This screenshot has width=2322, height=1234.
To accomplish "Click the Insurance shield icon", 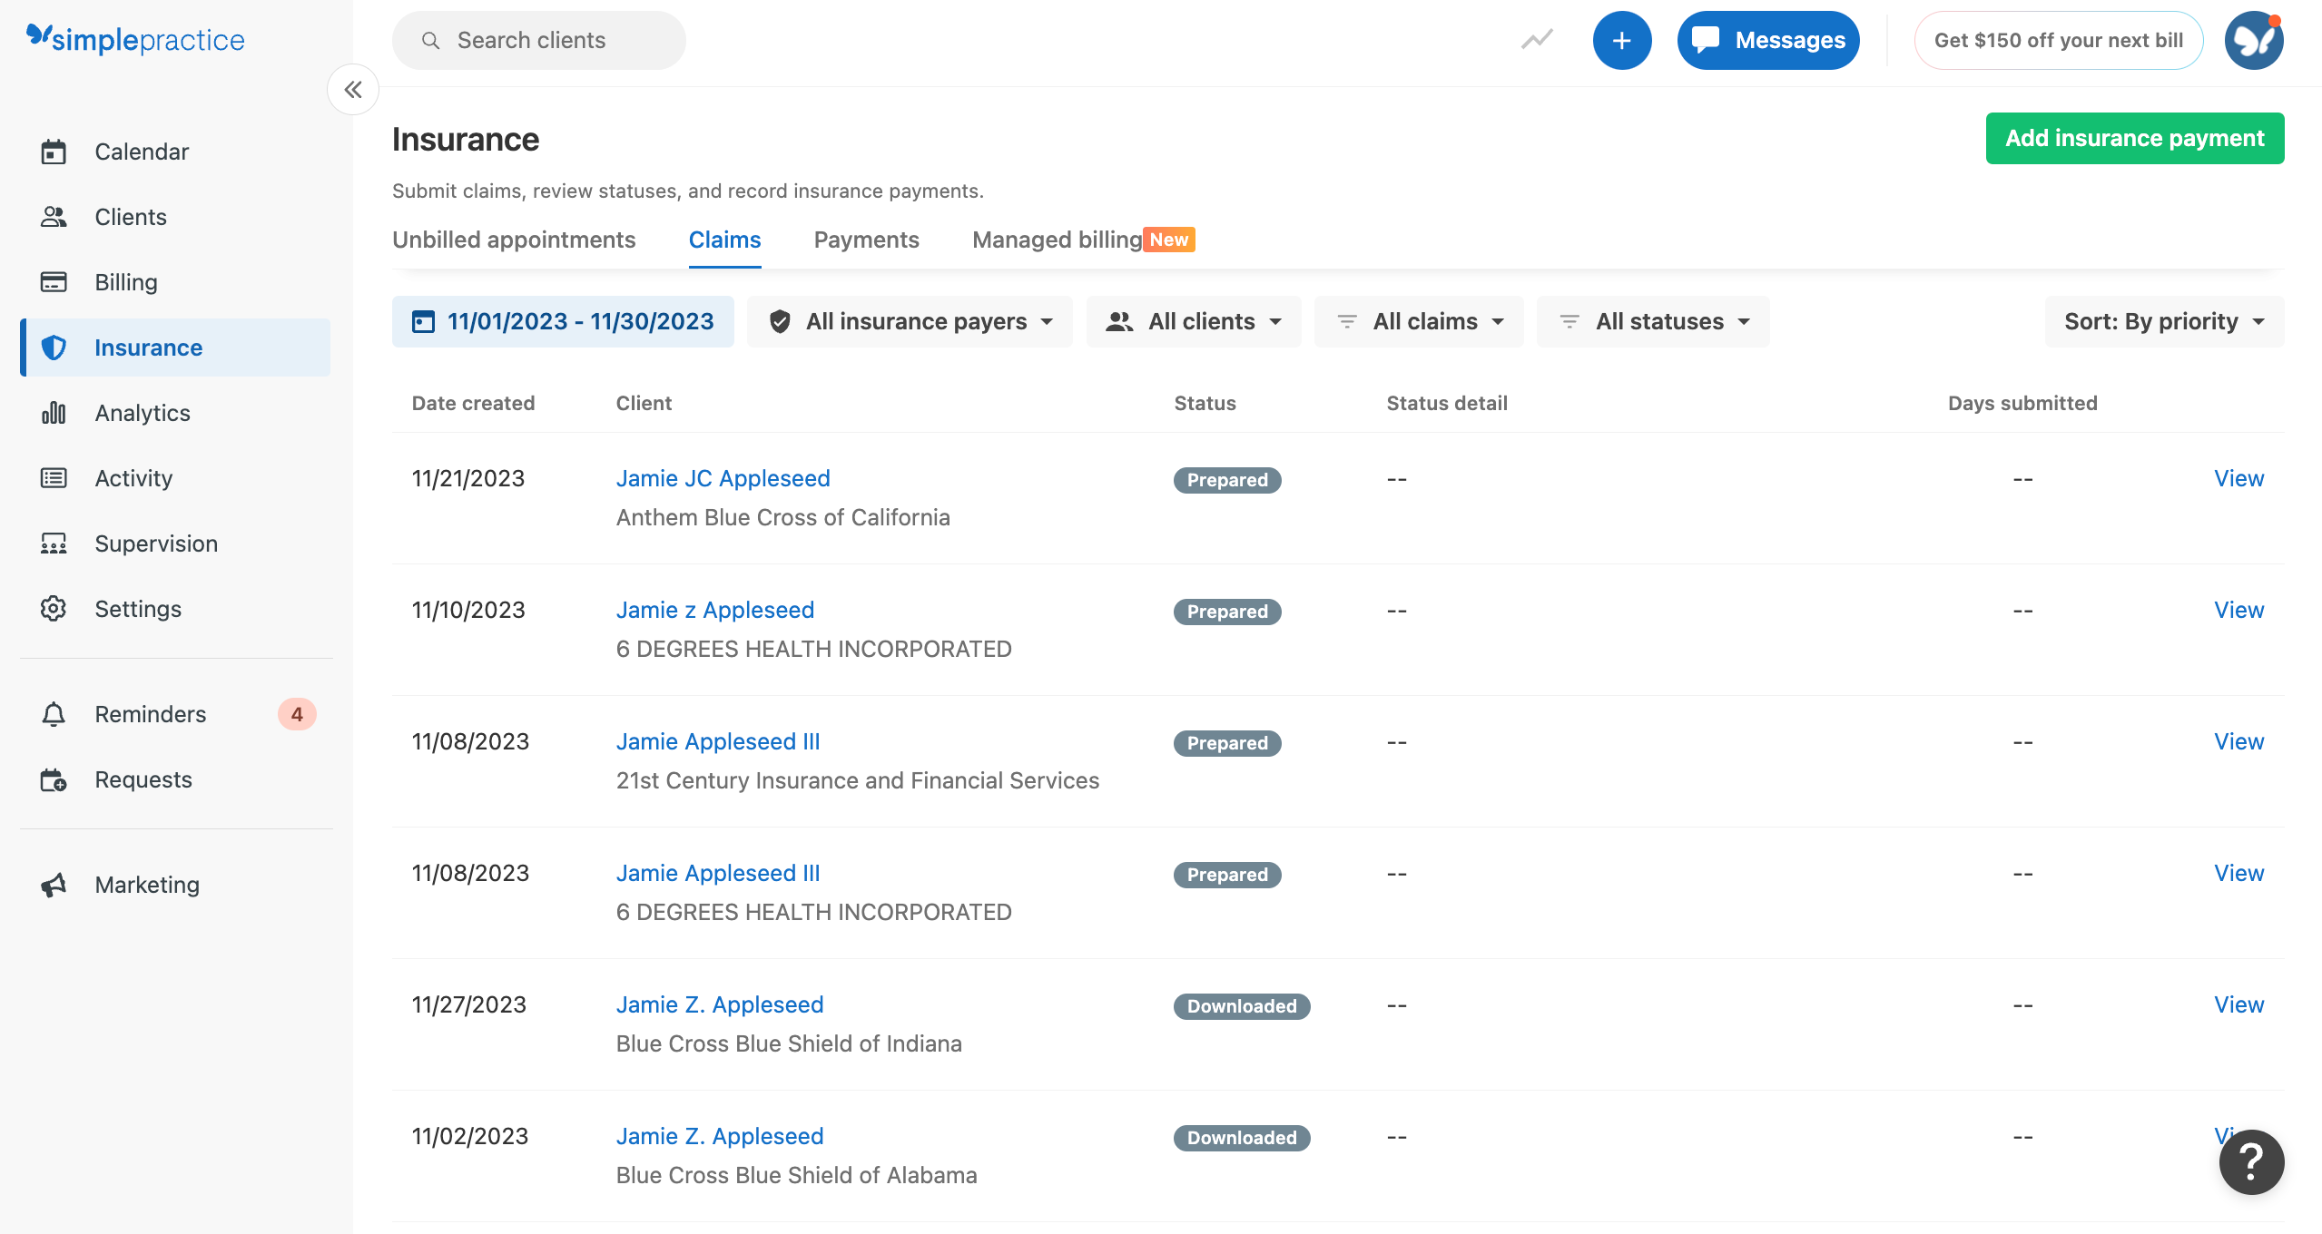I will click(54, 348).
